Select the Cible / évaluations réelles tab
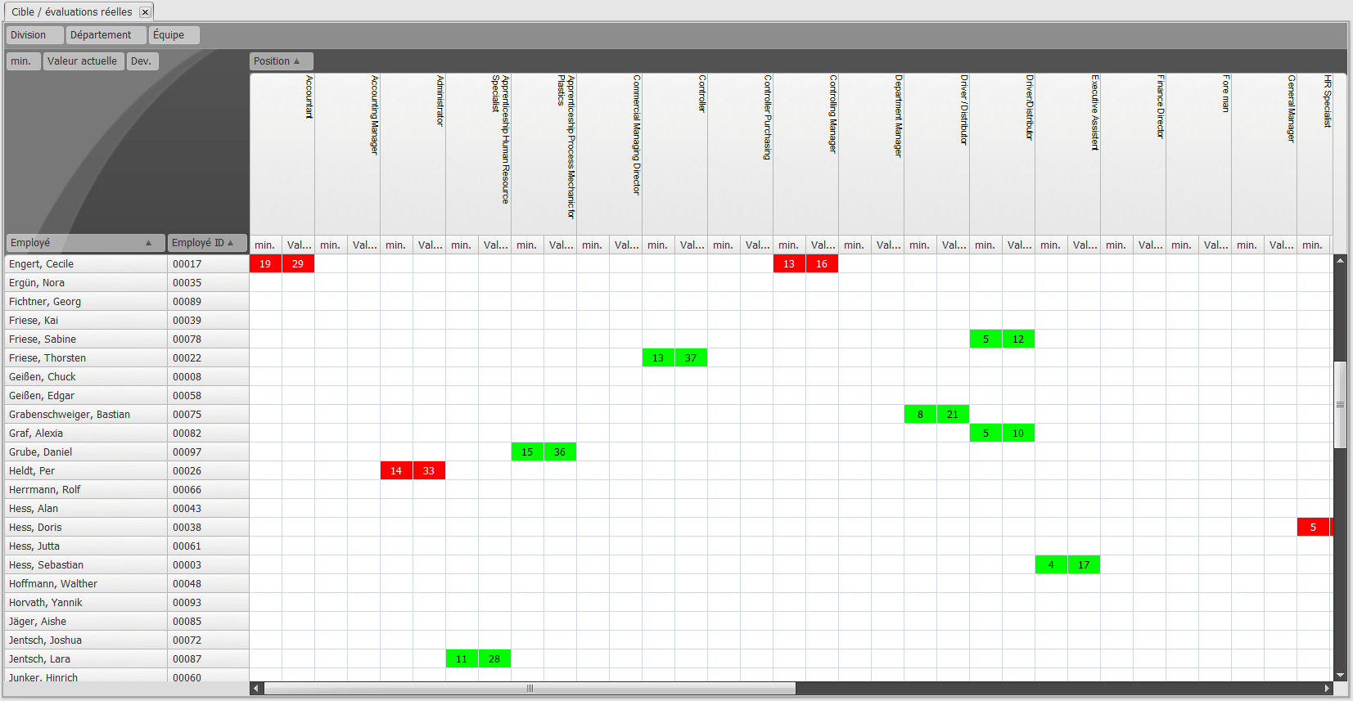1353x701 pixels. [72, 12]
